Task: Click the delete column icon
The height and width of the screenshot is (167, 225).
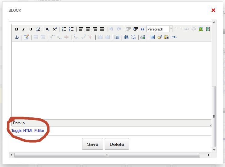Action: [90, 37]
